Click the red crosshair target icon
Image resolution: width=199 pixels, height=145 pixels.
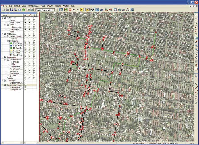(x=70, y=10)
